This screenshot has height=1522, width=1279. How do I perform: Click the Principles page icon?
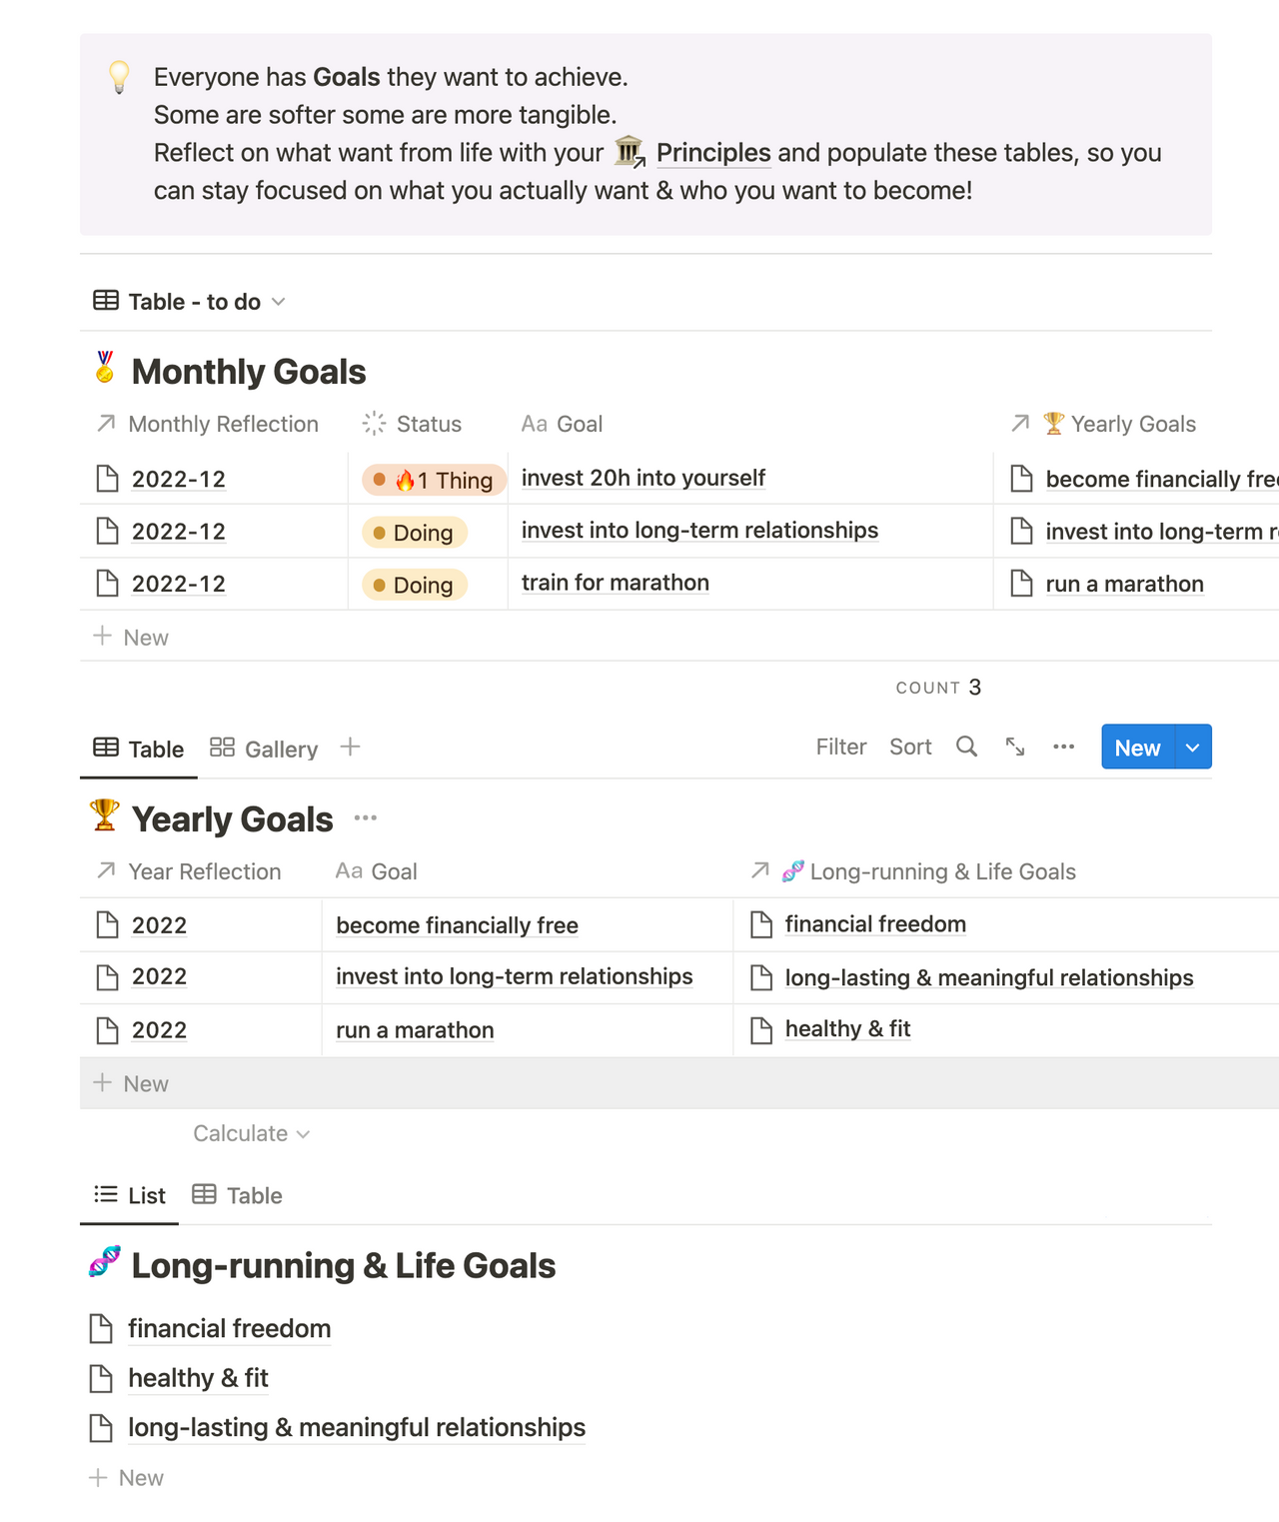(630, 153)
